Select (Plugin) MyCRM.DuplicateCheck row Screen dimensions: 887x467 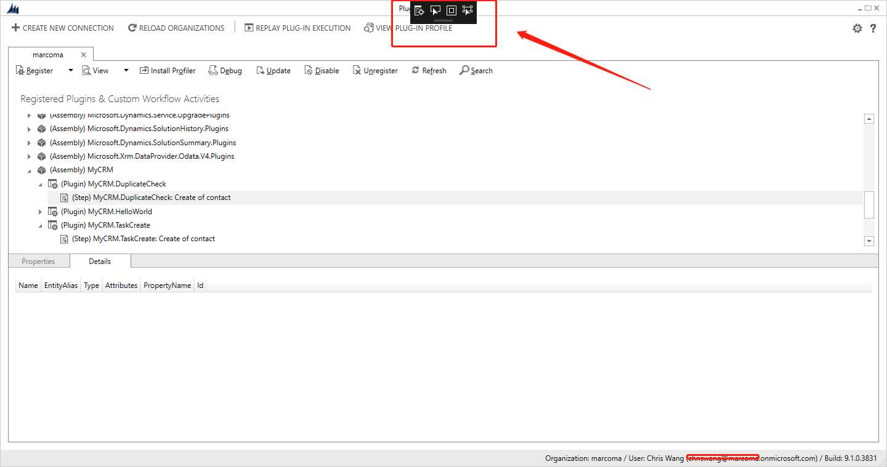[x=113, y=184]
